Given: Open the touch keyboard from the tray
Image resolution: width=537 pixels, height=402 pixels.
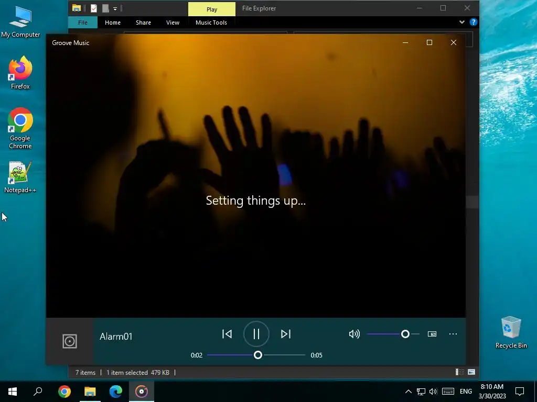Looking at the screenshot, I should [448, 392].
